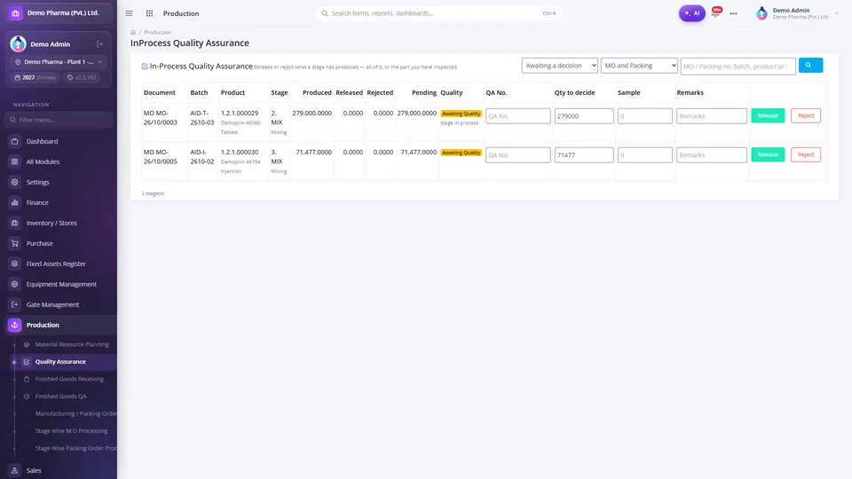Open Finished Goods Receiving
Image resolution: width=852 pixels, height=479 pixels.
point(67,379)
